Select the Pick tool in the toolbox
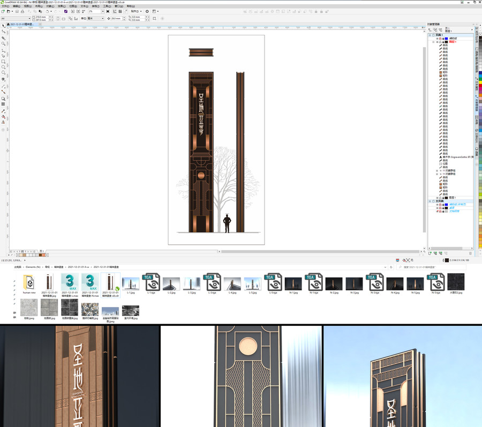 tap(3, 26)
